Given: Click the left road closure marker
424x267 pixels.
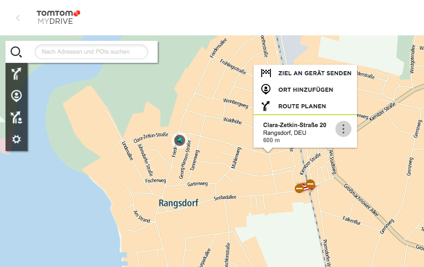Looking at the screenshot, I should (x=299, y=188).
